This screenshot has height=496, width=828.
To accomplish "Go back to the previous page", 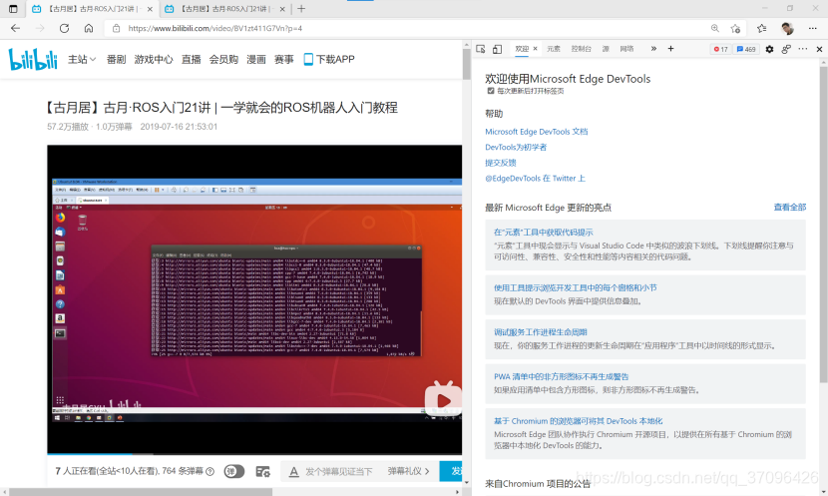I will coord(15,29).
